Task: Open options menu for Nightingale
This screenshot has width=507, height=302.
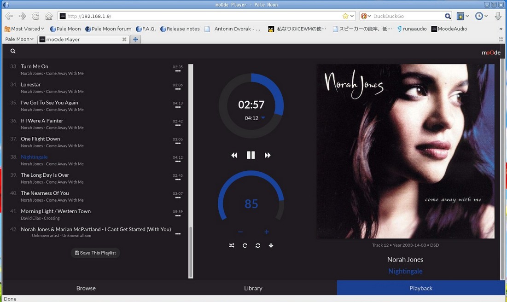Action: click(178, 162)
